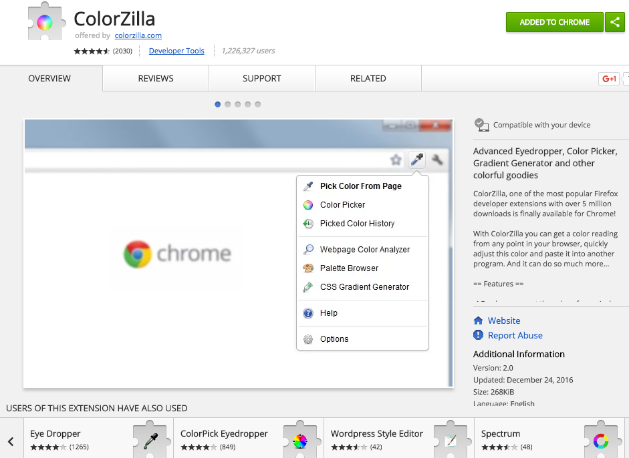Image resolution: width=629 pixels, height=458 pixels.
Task: Click the CSS Gradient Generator pencil icon
Action: [308, 287]
